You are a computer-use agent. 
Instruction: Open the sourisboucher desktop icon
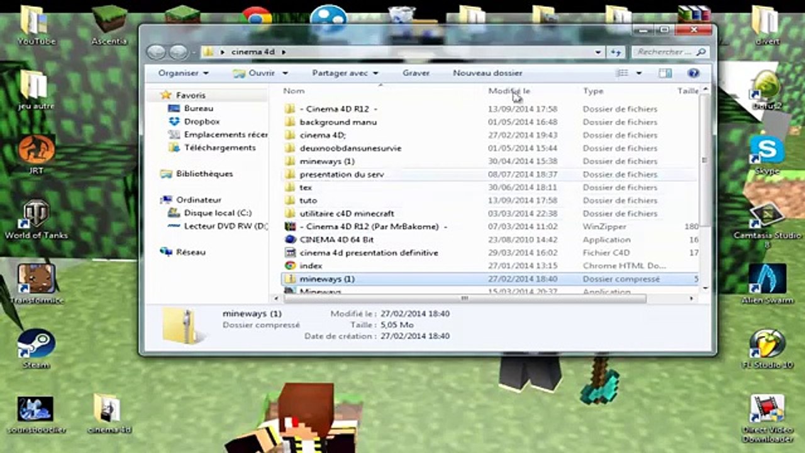pos(35,415)
